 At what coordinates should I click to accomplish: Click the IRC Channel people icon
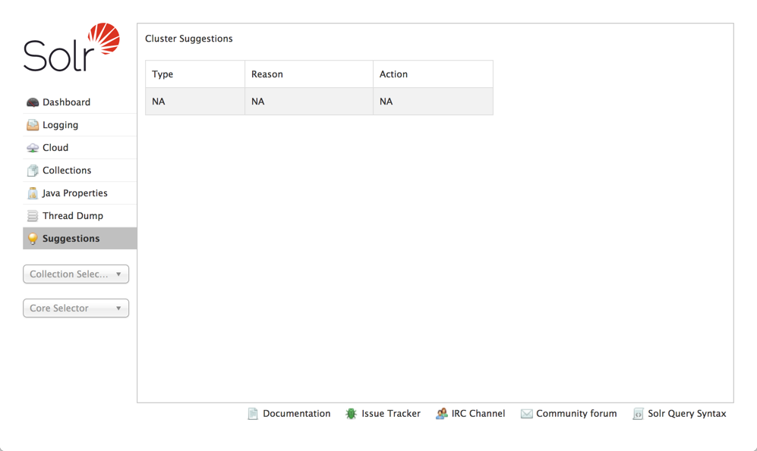coord(441,414)
